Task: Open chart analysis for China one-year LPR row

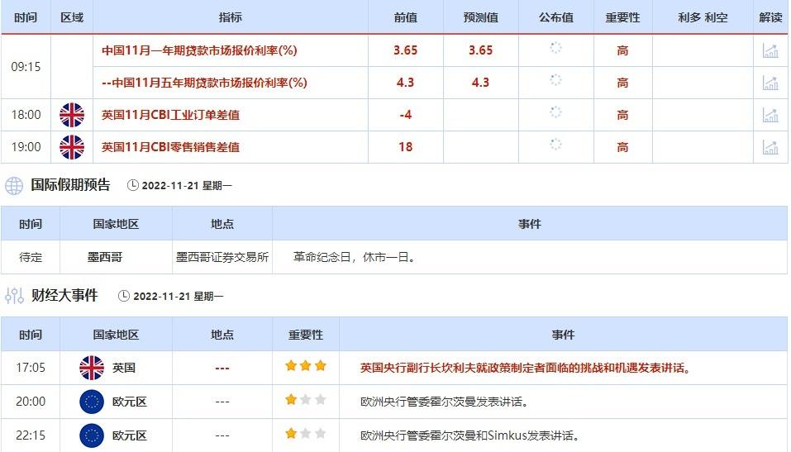Action: [x=770, y=50]
